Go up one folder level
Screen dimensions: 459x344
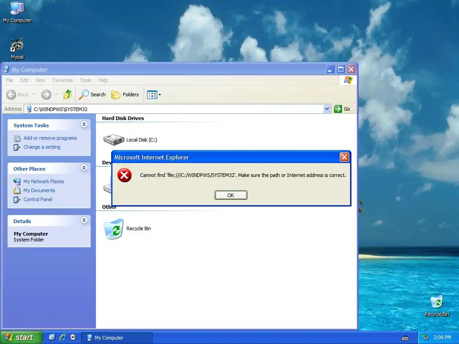pos(67,95)
